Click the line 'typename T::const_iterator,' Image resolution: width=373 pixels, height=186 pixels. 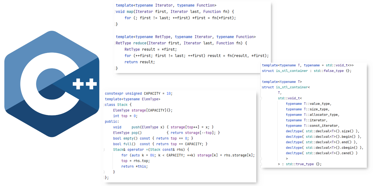pos(313,126)
